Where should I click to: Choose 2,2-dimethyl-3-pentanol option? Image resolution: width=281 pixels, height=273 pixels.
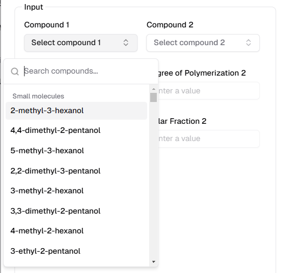click(x=76, y=171)
